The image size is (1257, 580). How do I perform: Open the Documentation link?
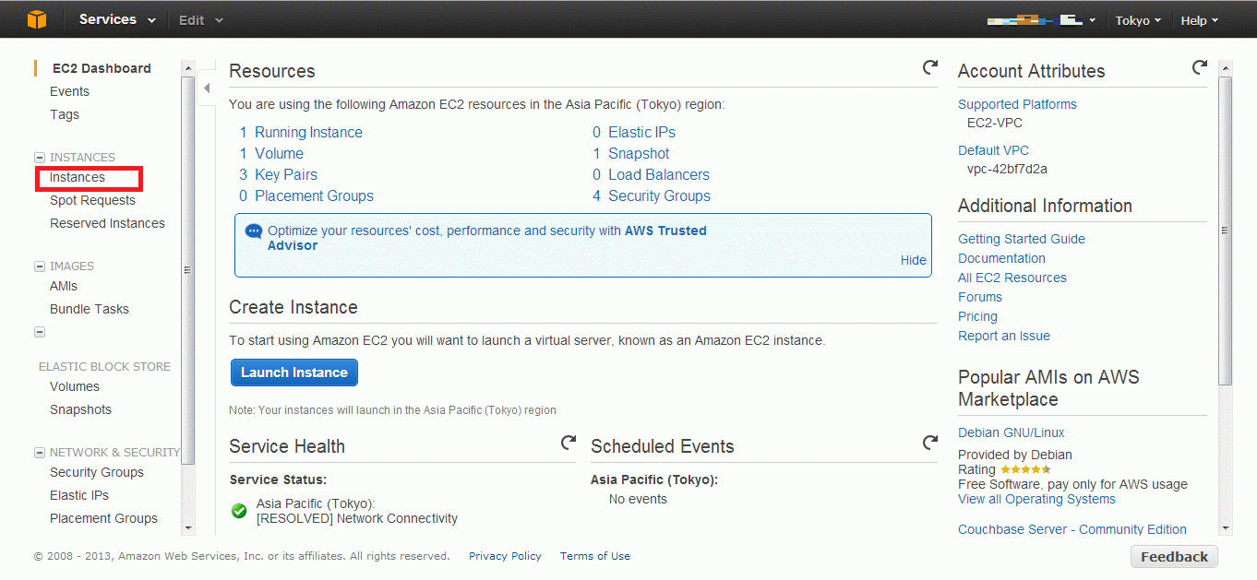[1001, 258]
